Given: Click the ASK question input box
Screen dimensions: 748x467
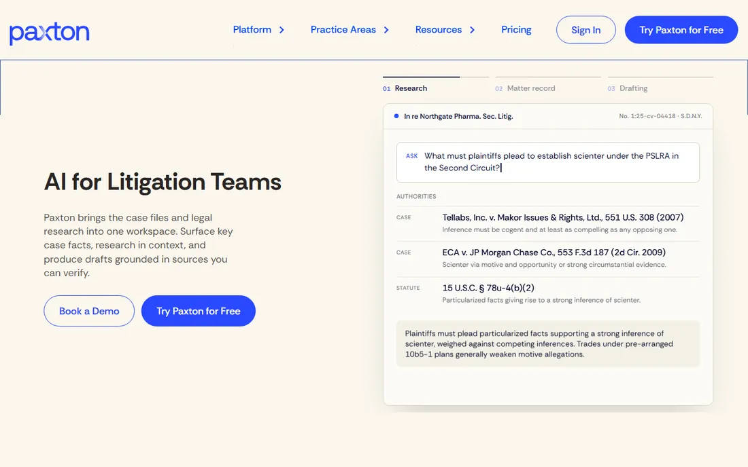Looking at the screenshot, I should pyautogui.click(x=547, y=162).
